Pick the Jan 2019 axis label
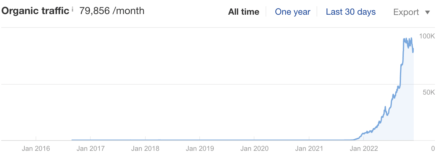 [x=200, y=149]
